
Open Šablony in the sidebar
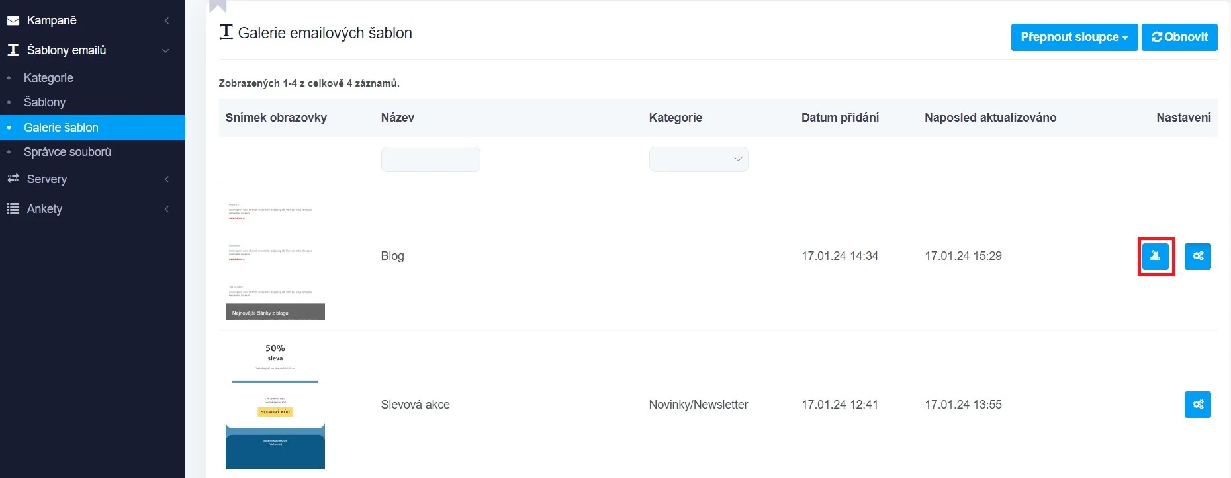44,102
